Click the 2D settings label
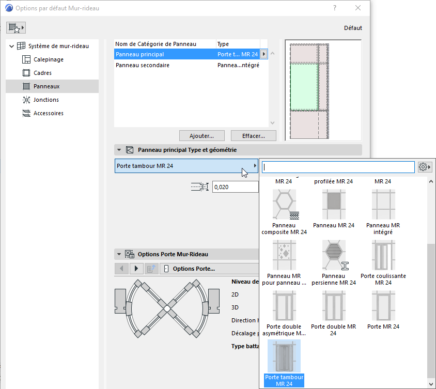Screen dimensions: 436x389 tap(235, 294)
